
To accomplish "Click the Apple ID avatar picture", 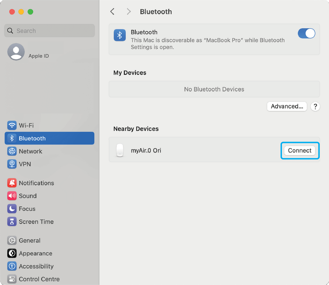I will point(16,52).
